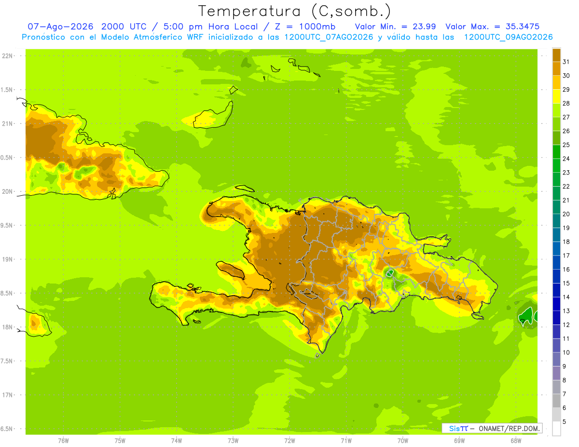This screenshot has width=579, height=447.
Task: Click the "1.5N" latitude label
Action: 7,90
